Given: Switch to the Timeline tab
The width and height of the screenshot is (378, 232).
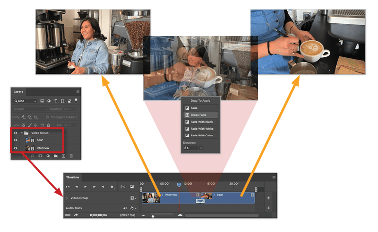Looking at the screenshot, I should [x=73, y=177].
